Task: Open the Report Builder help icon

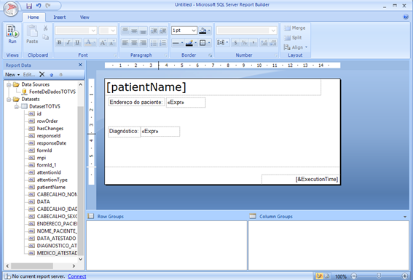Action: (x=406, y=17)
